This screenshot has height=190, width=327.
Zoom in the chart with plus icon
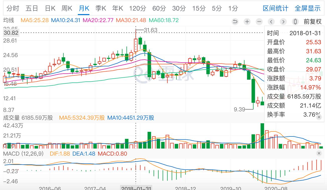[247, 22]
